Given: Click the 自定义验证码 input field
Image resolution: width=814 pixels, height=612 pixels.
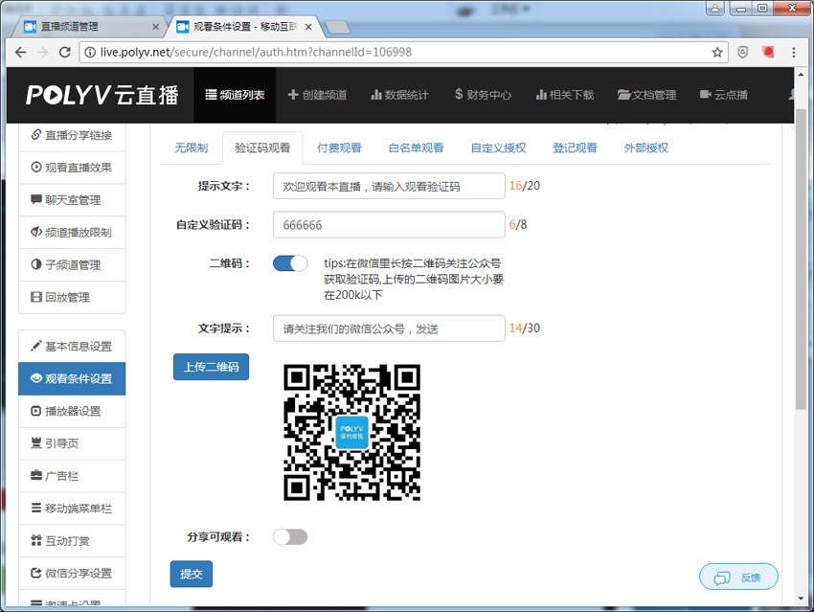Looking at the screenshot, I should 388,225.
